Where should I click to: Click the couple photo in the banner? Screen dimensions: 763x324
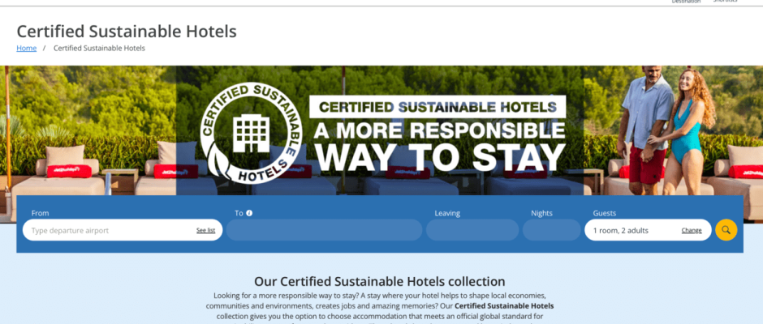coord(666,130)
